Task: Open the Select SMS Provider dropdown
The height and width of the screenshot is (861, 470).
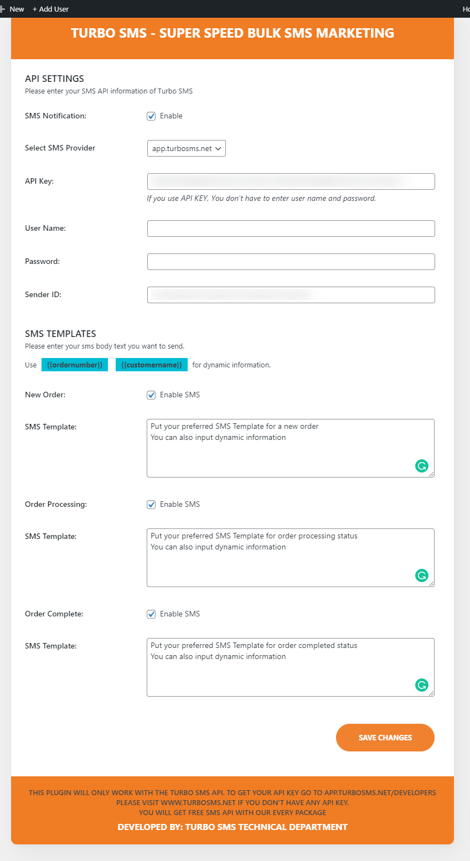Action: [187, 148]
